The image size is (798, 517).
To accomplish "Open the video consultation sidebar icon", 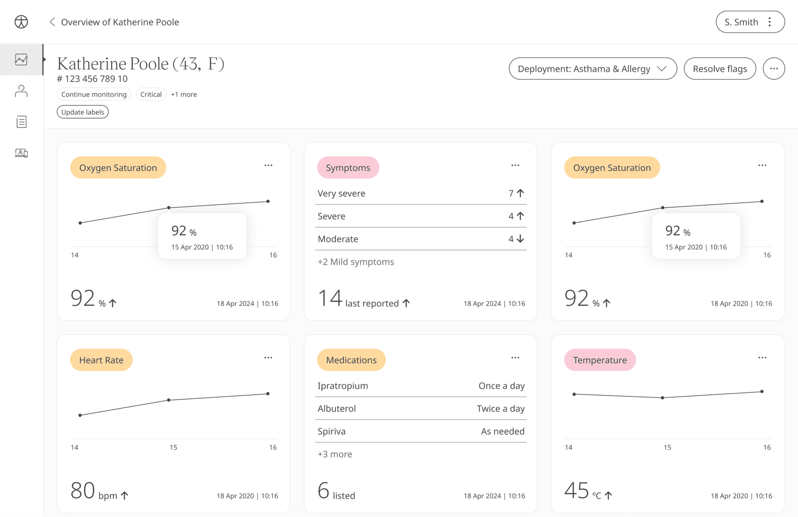I will click(x=21, y=153).
